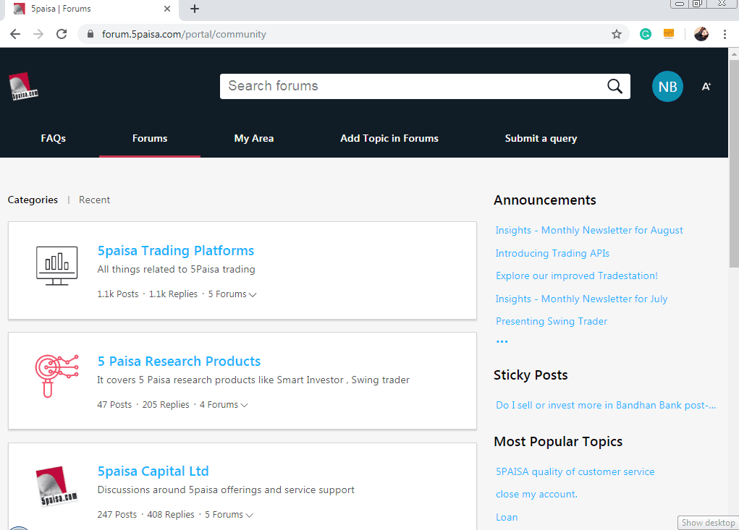Close the 5paisa Forums tab
739x530 pixels.
pos(167,9)
